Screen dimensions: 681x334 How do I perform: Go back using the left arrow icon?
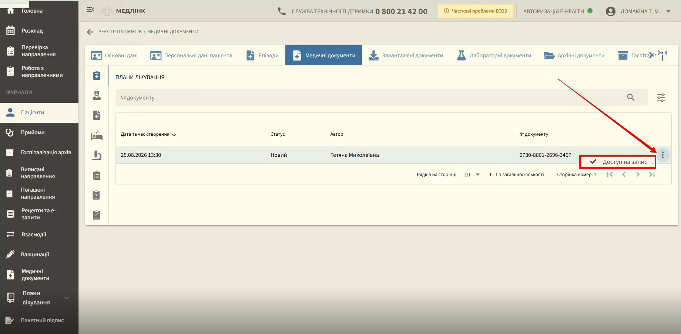click(x=90, y=32)
